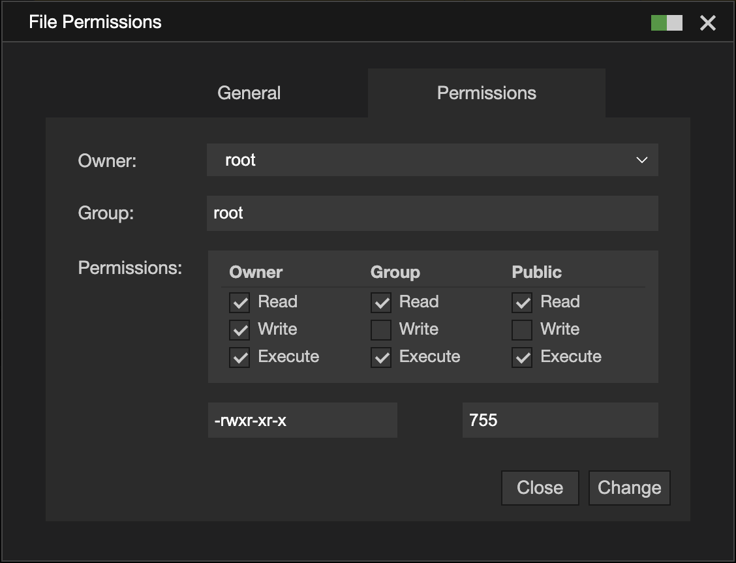Click the 755 octal mode field
736x563 pixels.
coord(560,420)
